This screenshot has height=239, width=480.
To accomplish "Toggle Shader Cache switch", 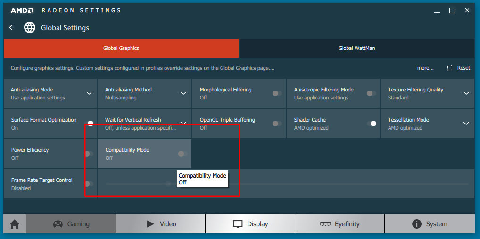I will pyautogui.click(x=372, y=124).
